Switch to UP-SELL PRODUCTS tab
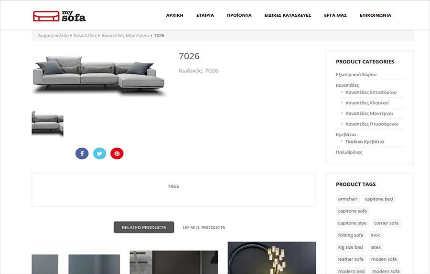Screen dimensions: 430x274 click(204, 227)
